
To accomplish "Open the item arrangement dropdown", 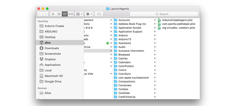I will (79, 14).
